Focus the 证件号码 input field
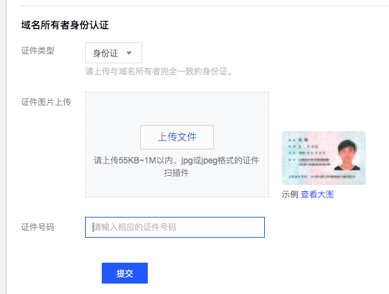 tap(175, 227)
